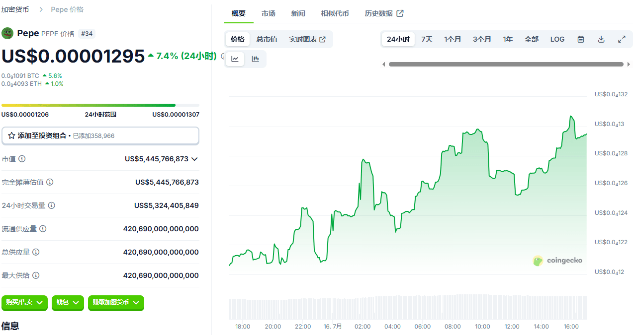Open 历史数据 external tab
This screenshot has height=335, width=634.
[384, 13]
